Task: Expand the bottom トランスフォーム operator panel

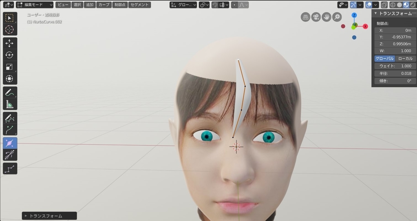Action: [x=49, y=216]
